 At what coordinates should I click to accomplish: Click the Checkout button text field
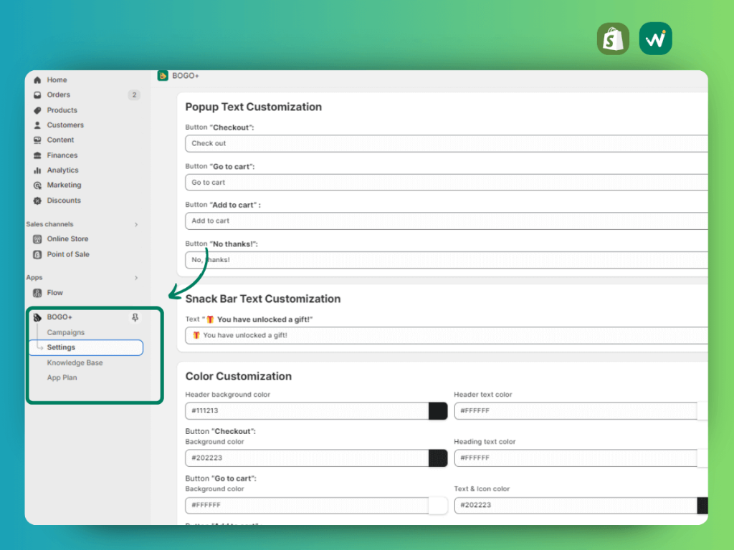tap(447, 143)
